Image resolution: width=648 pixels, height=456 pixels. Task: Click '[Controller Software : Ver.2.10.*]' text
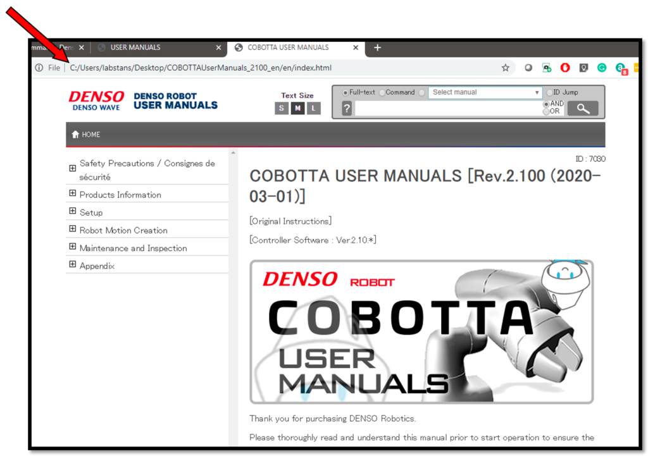[x=313, y=240]
